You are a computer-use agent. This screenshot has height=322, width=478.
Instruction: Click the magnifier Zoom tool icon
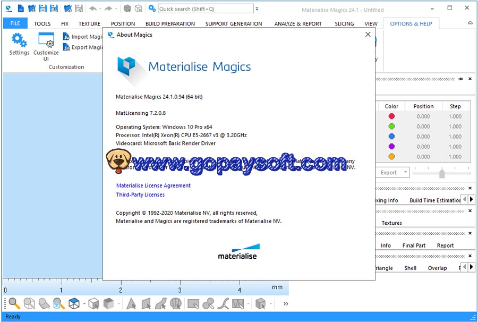click(x=14, y=303)
